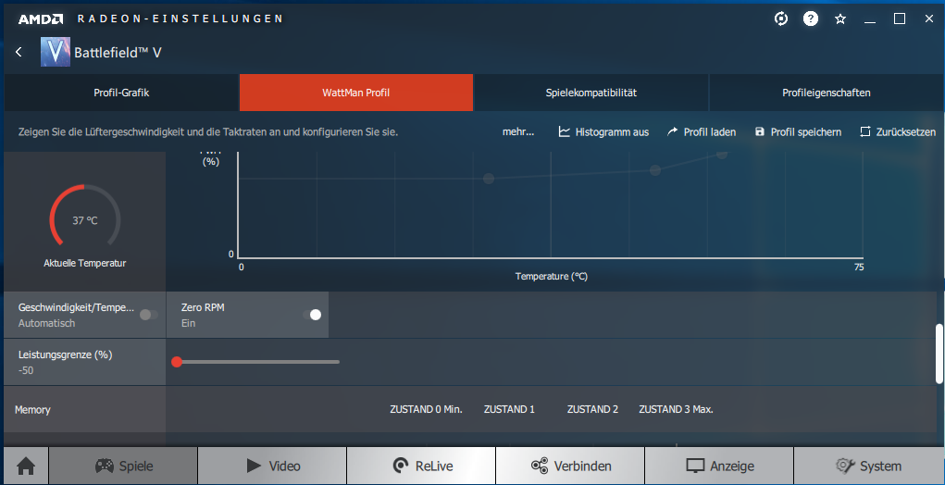Open the Profileigenschaften tab
Image resolution: width=945 pixels, height=485 pixels.
[827, 93]
